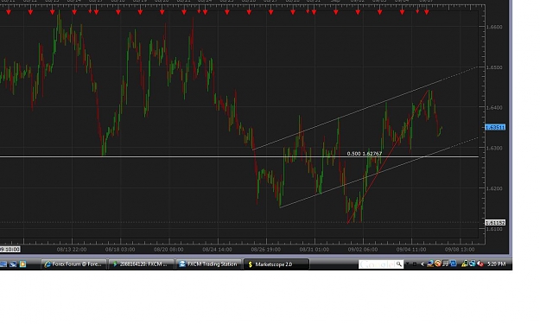
Task: Click the 09/08 13:00 time axis label
Action: coord(460,250)
